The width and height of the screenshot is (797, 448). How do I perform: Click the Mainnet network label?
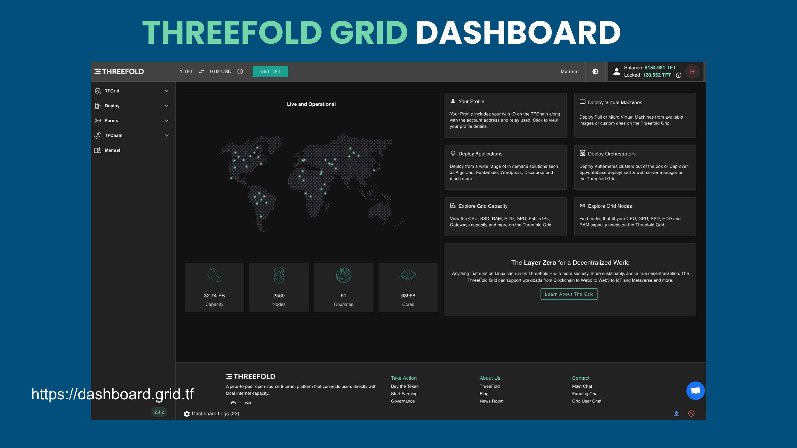tap(570, 71)
